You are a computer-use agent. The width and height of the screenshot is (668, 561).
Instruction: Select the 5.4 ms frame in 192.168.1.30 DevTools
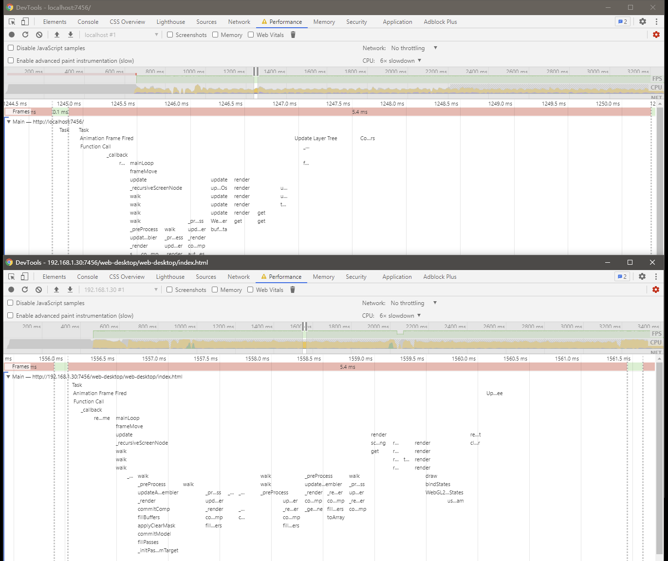click(347, 367)
